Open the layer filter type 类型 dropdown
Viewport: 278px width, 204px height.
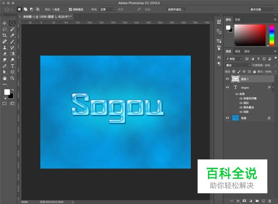tap(234, 59)
